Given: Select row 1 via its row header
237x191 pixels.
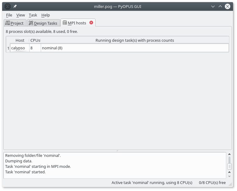Looking at the screenshot, I should pyautogui.click(x=8, y=48).
